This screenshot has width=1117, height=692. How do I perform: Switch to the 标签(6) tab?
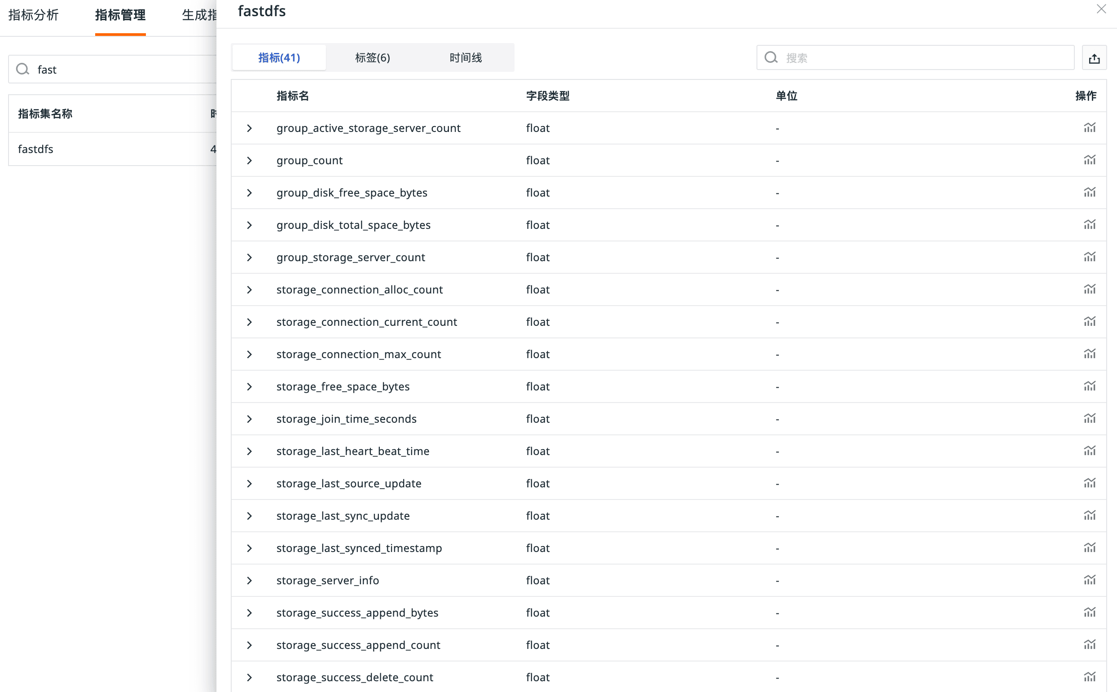pyautogui.click(x=372, y=57)
